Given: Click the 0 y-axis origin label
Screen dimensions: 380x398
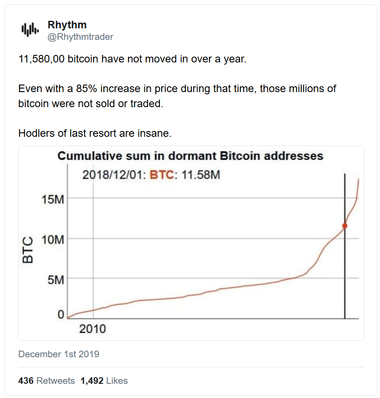Looking at the screenshot, I should click(x=61, y=314).
